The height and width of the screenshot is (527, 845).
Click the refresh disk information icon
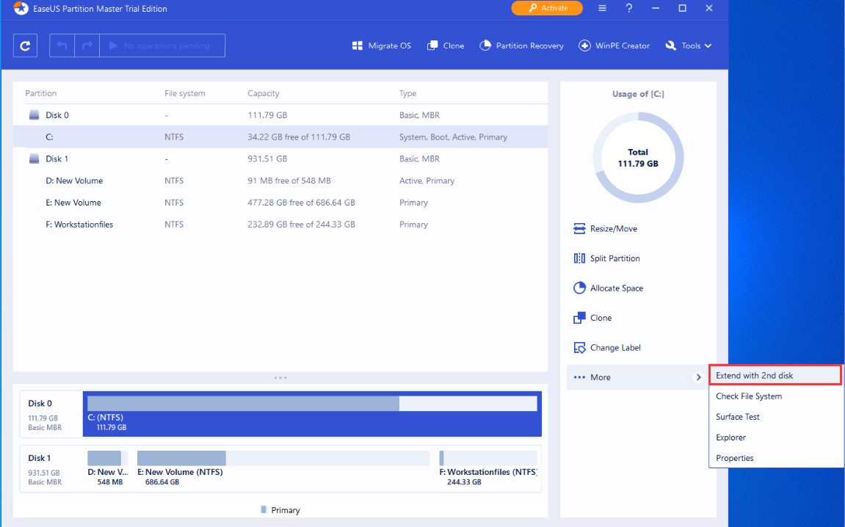pos(25,46)
